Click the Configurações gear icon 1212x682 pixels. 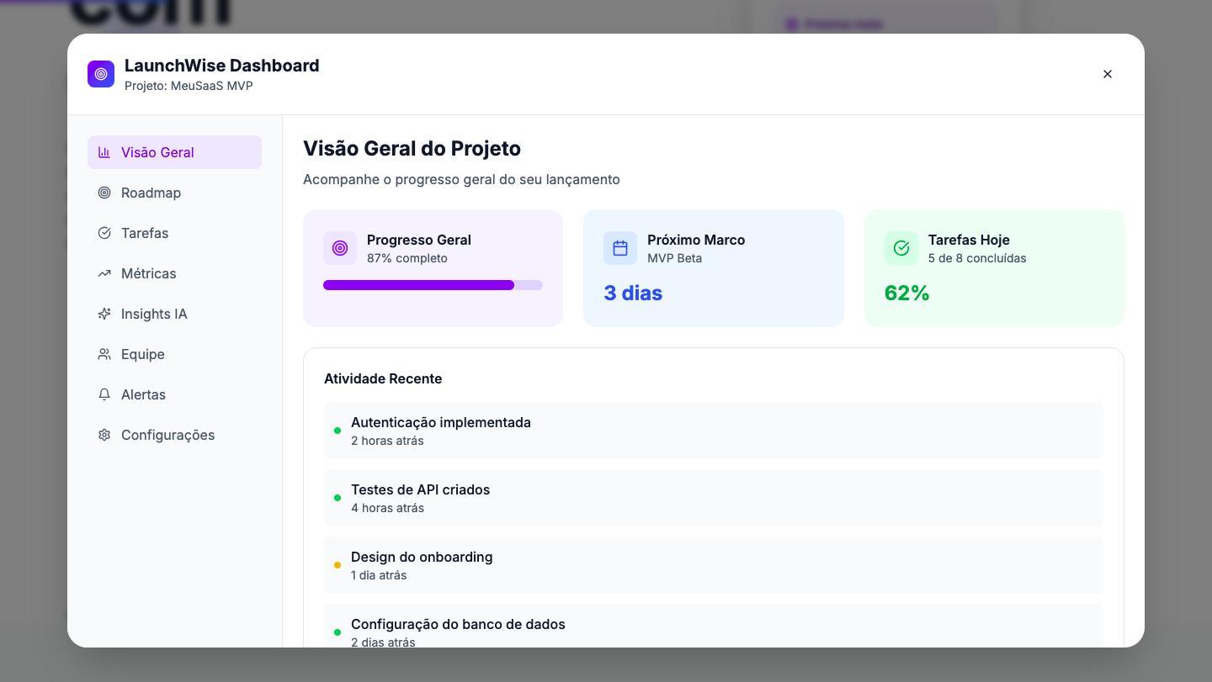point(104,435)
